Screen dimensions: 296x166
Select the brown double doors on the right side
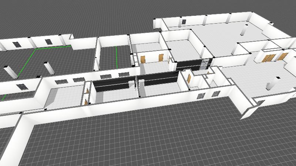pyautogui.click(x=269, y=58)
